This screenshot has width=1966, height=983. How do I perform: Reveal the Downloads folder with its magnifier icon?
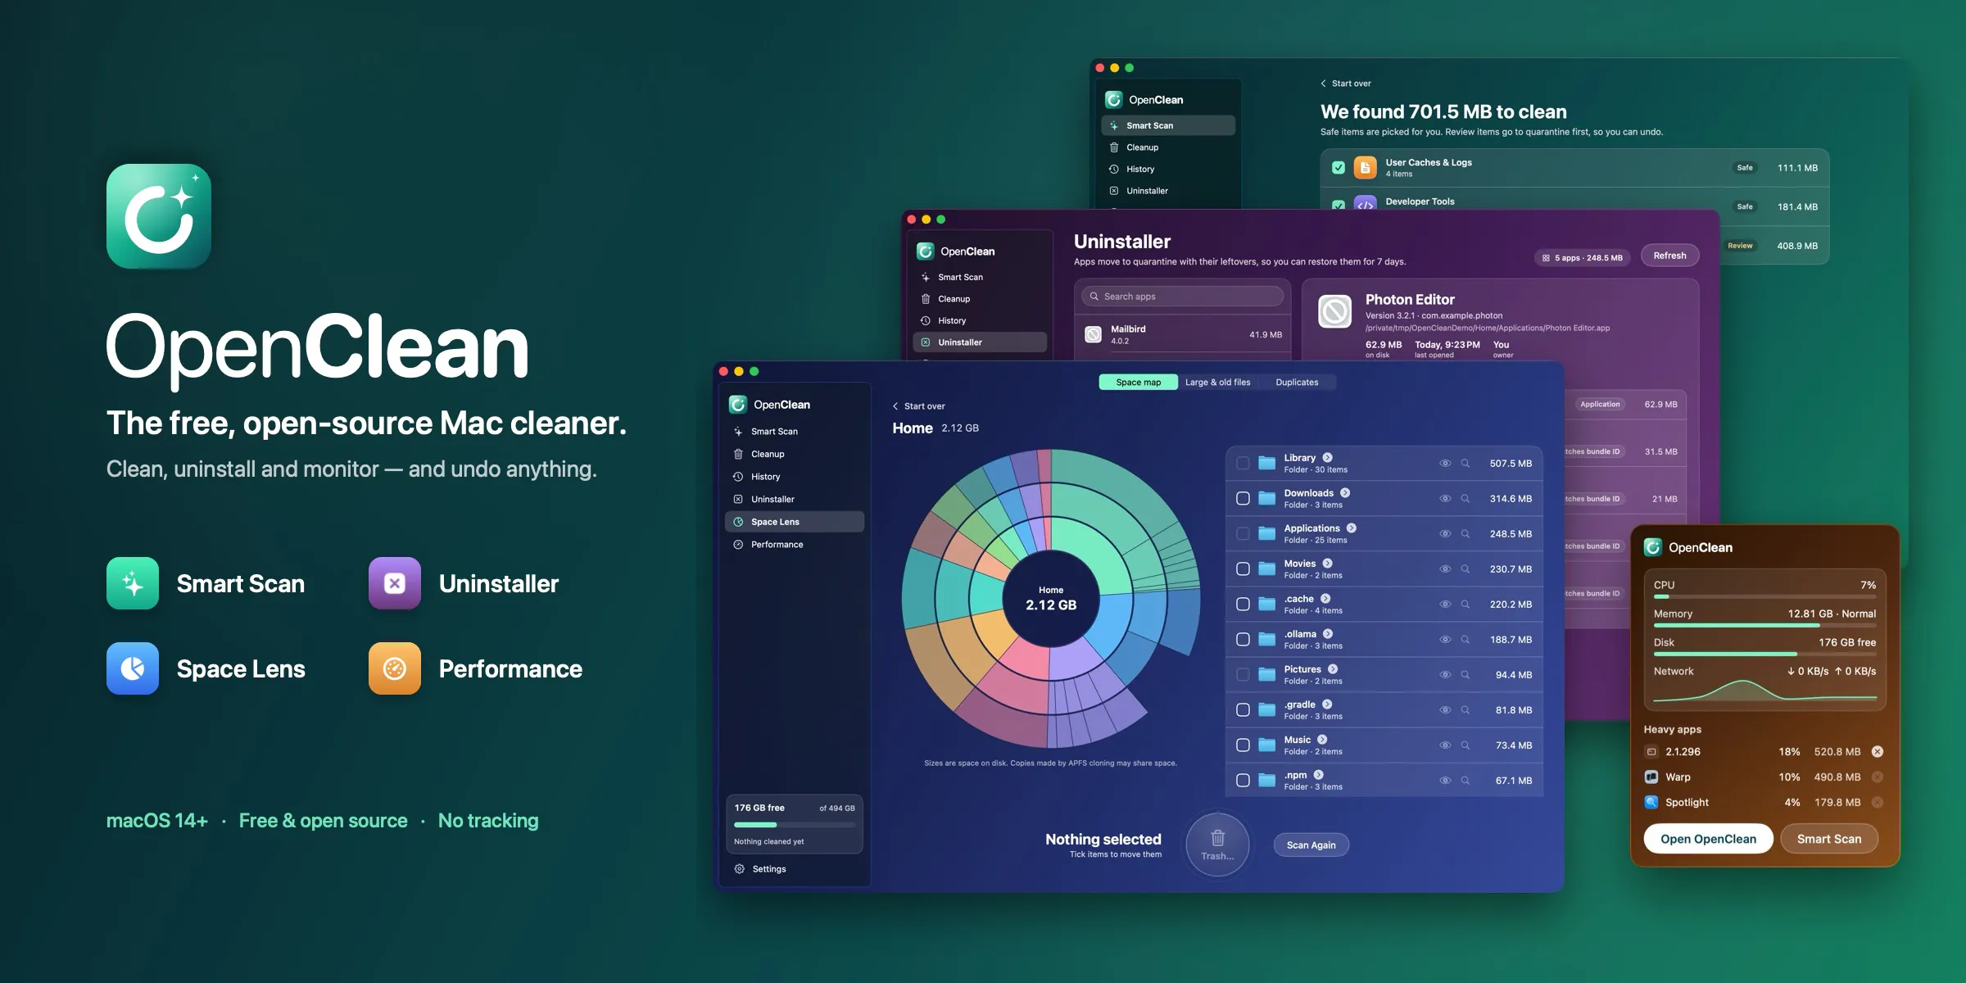(1465, 498)
